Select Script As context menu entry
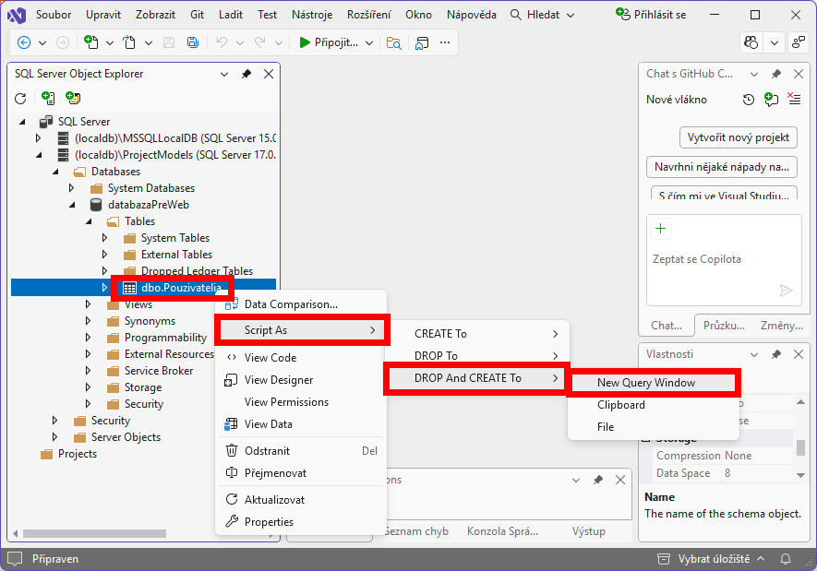The height and width of the screenshot is (571, 817). [302, 330]
